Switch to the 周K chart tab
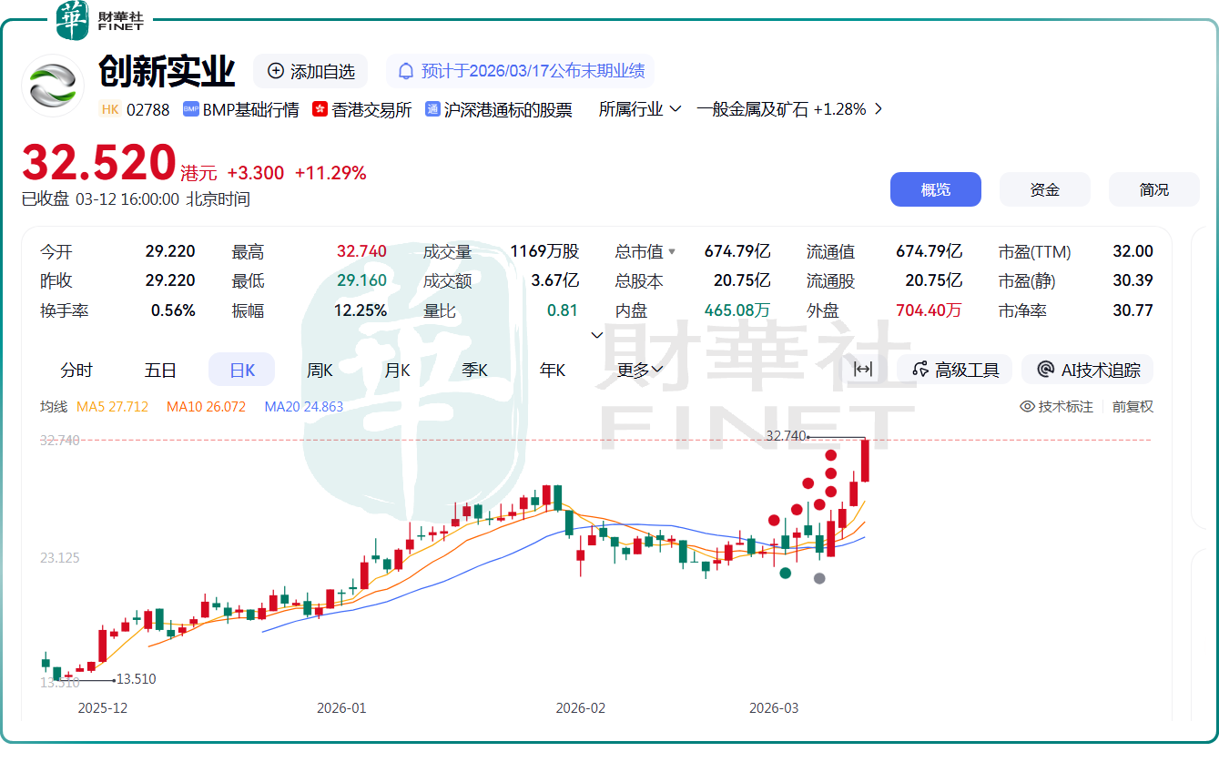The height and width of the screenshot is (762, 1219). 320,370
